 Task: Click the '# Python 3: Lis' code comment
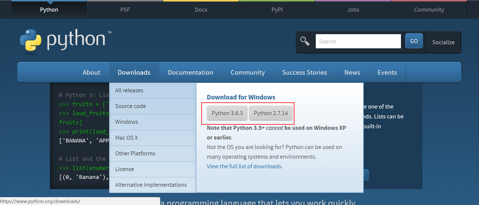tap(84, 95)
